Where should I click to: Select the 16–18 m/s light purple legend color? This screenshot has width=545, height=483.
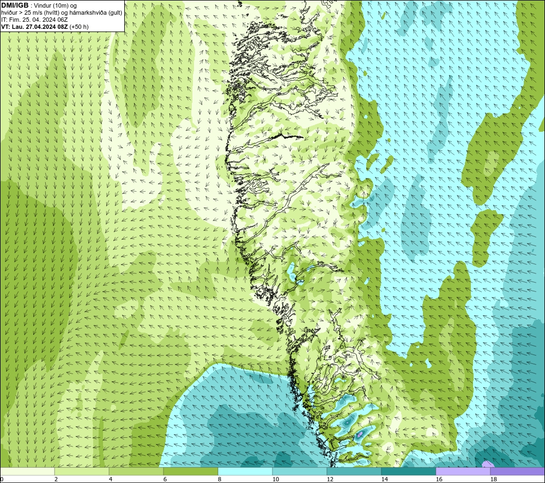[463, 472]
